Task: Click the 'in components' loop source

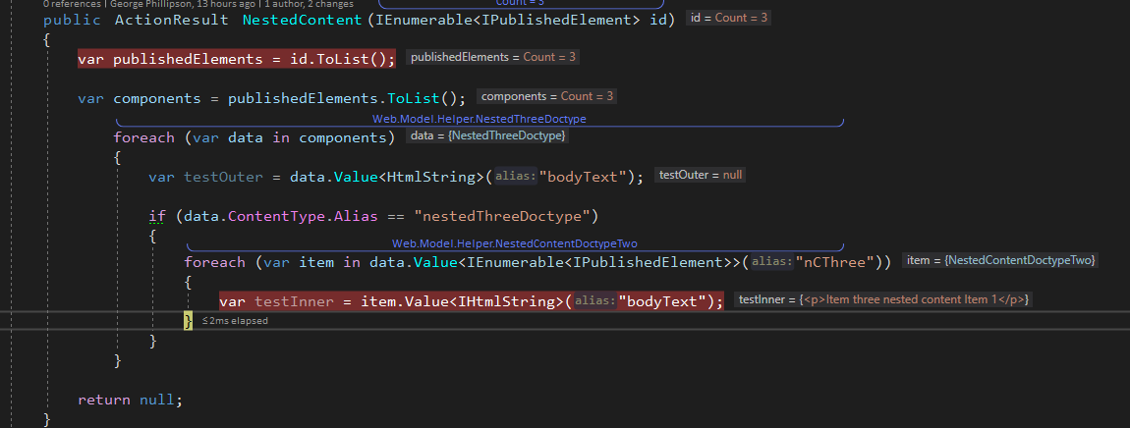Action: click(330, 136)
